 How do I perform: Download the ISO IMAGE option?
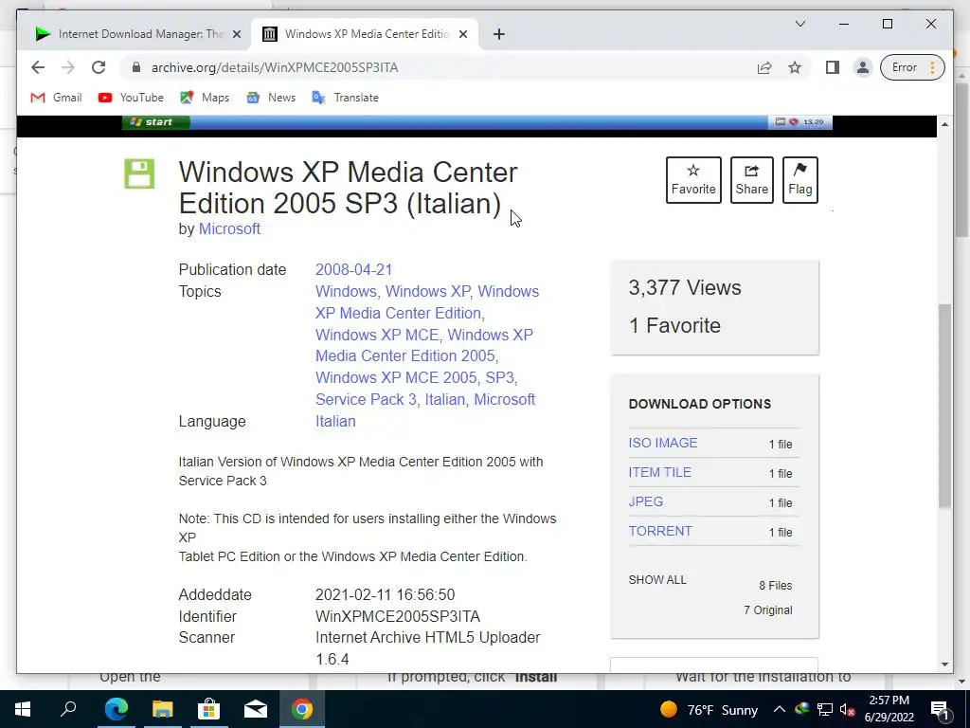tap(662, 443)
